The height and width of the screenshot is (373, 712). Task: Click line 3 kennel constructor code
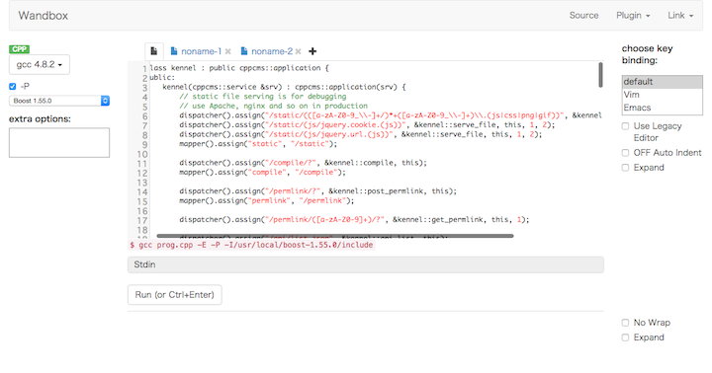(284, 87)
